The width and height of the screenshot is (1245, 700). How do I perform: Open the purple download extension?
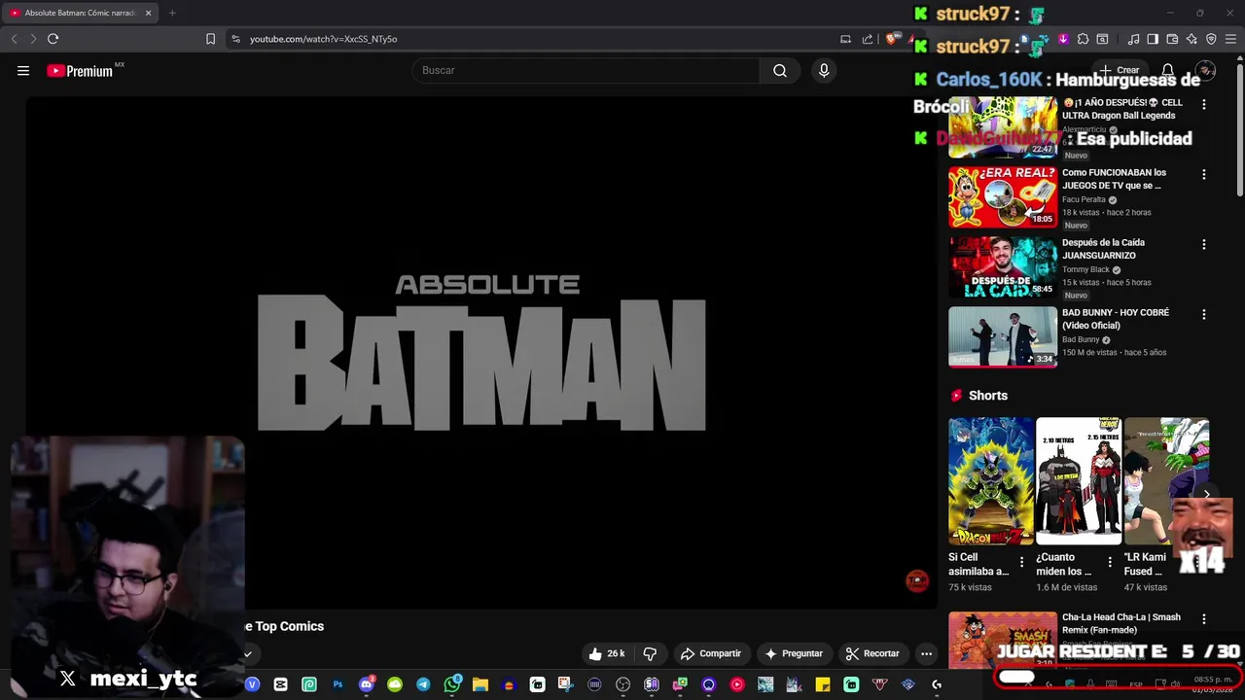pyautogui.click(x=1063, y=39)
